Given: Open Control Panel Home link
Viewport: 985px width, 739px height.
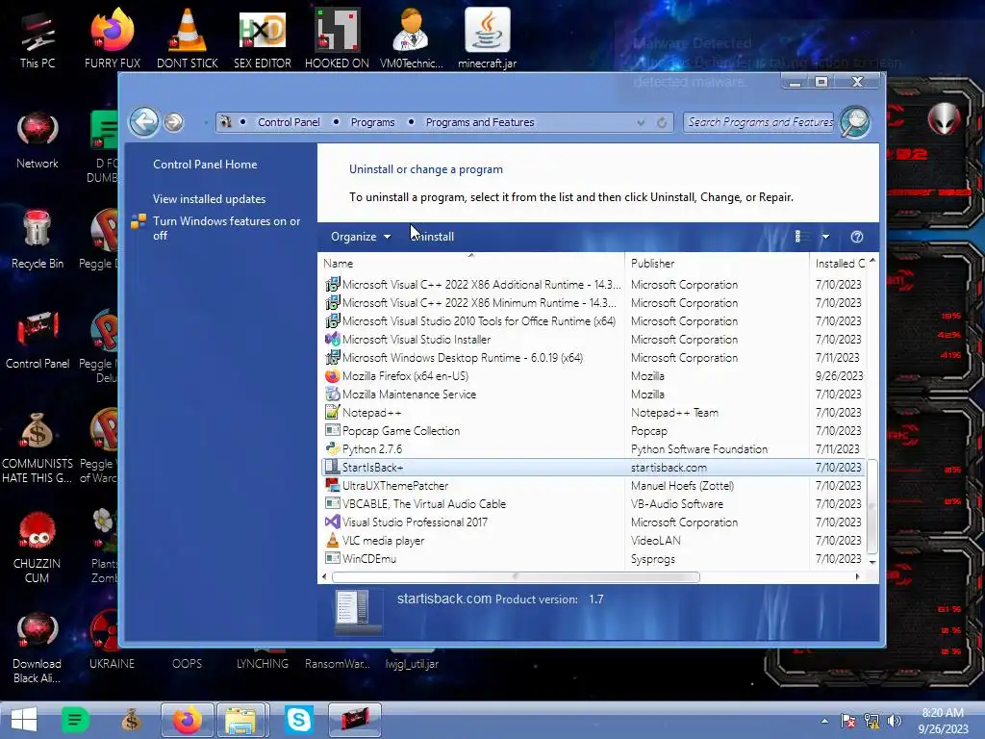Looking at the screenshot, I should pos(205,165).
